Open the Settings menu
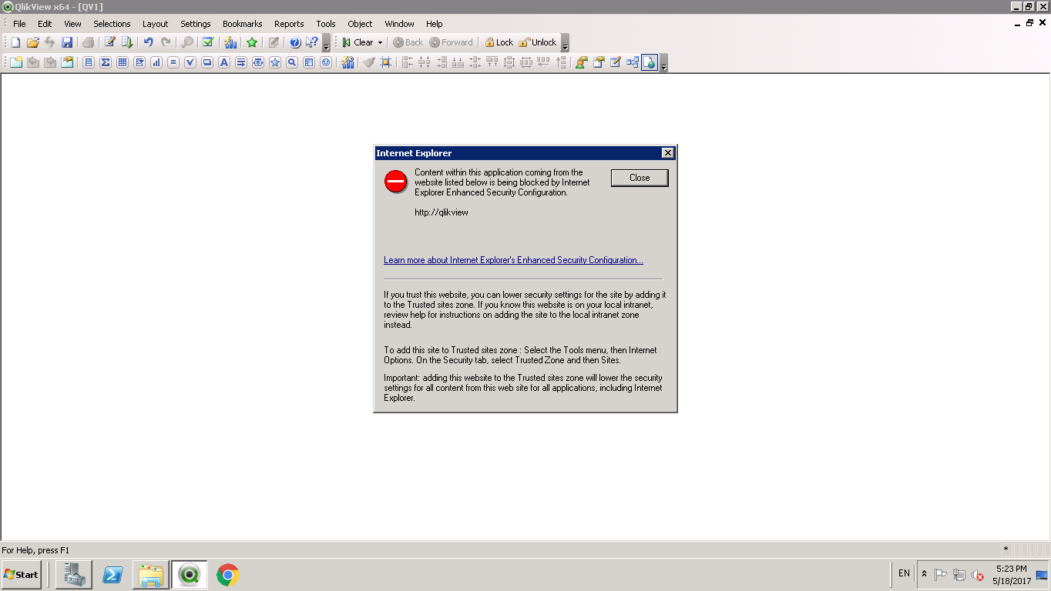Image resolution: width=1051 pixels, height=591 pixels. [x=196, y=24]
